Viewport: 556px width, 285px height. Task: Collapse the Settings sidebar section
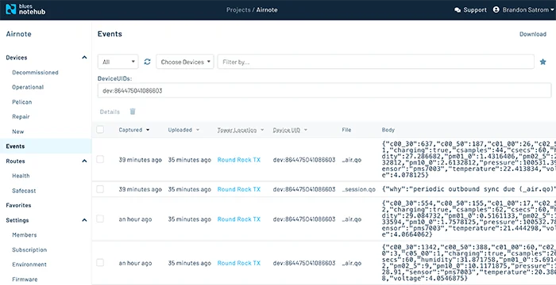click(x=84, y=220)
